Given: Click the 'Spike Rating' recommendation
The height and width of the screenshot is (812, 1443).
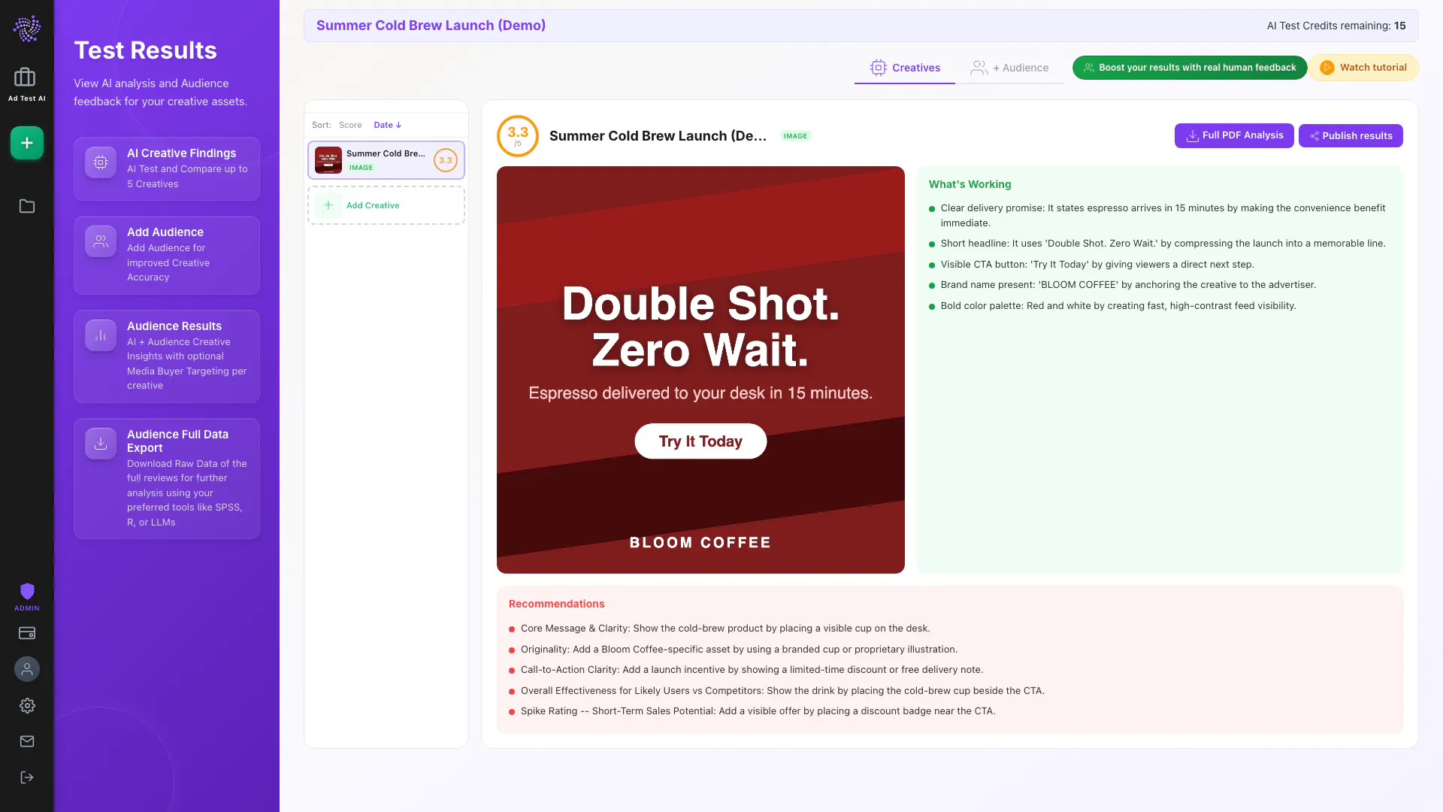Looking at the screenshot, I should click(752, 711).
